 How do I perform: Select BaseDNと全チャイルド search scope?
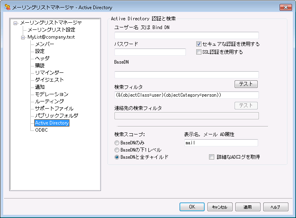pos(117,157)
